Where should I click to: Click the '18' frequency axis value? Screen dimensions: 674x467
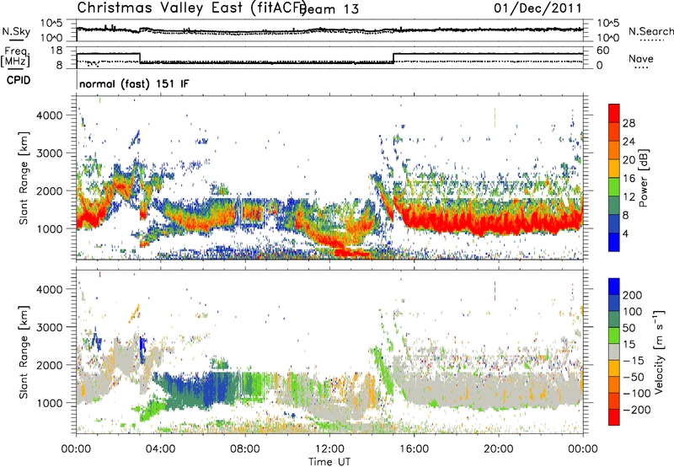pos(56,51)
